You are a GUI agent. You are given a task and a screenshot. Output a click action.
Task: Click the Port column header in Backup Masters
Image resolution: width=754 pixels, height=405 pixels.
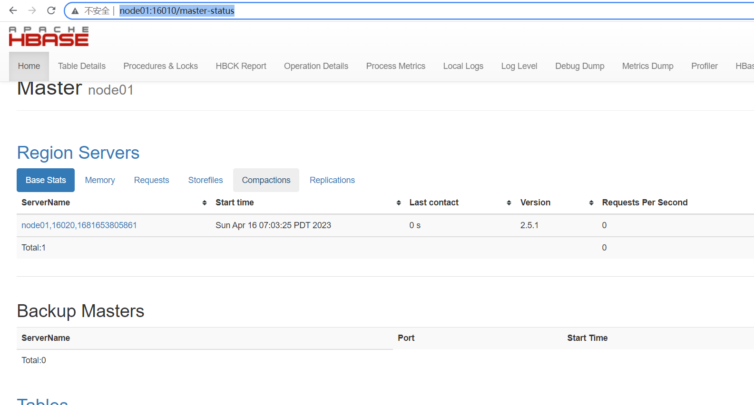(x=406, y=338)
